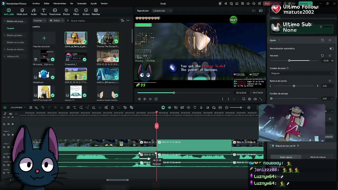Open the Ayuda menu
Image resolution: width=338 pixels, height=190 pixels.
point(93,3)
